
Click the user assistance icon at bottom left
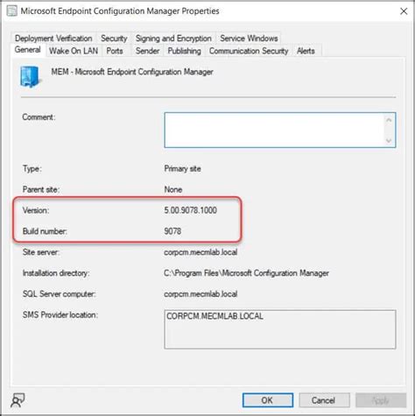(18, 400)
